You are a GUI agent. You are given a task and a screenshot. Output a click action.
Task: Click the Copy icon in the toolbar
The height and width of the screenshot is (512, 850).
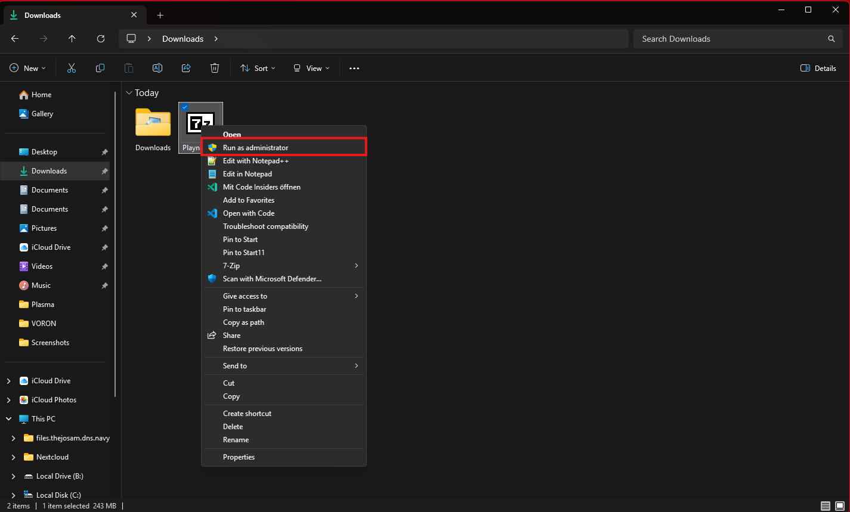(x=100, y=67)
